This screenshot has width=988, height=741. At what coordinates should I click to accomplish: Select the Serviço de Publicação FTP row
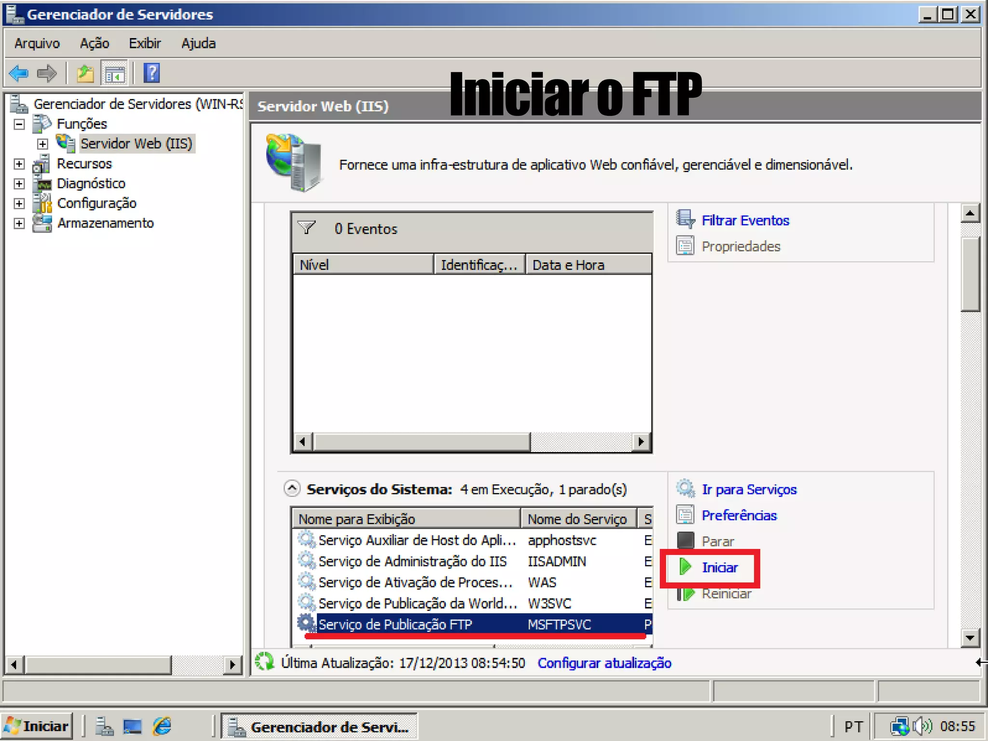pos(474,624)
